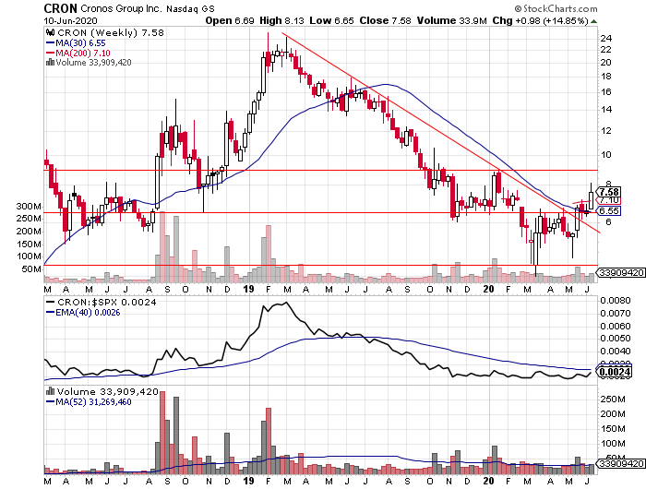This screenshot has width=646, height=489.
Task: Click the 7.58 last-price tag on price axis
Action: 609,192
